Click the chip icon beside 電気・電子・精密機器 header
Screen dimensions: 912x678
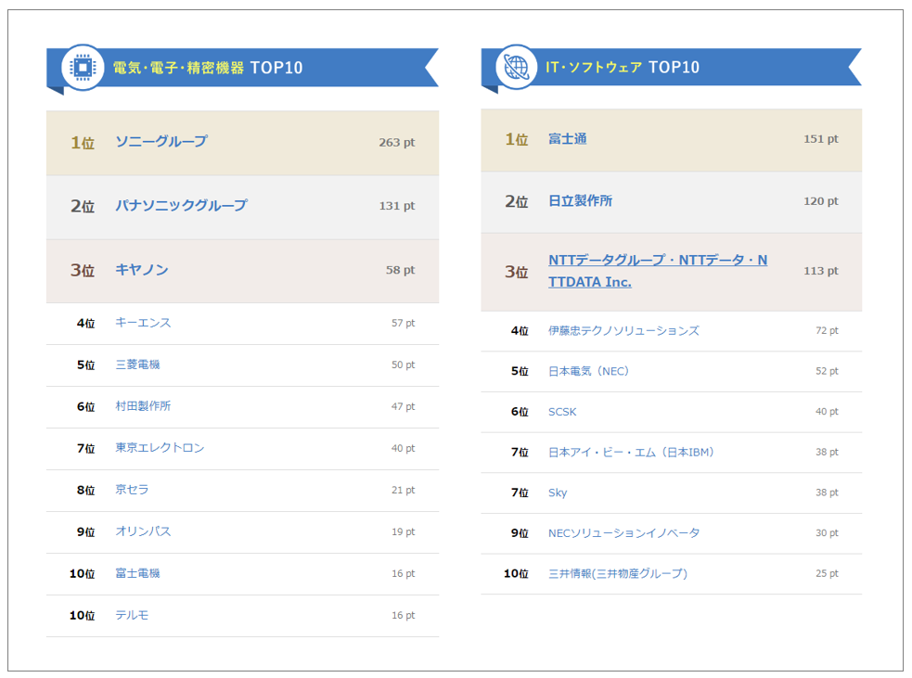coord(83,68)
